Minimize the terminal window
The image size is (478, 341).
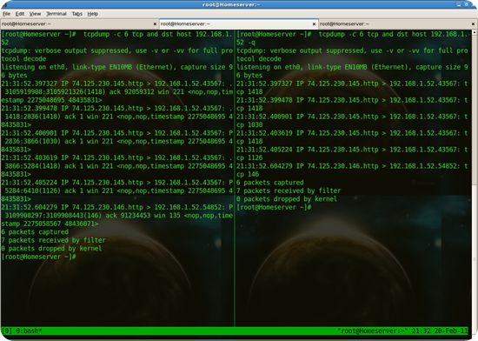[x=459, y=4]
